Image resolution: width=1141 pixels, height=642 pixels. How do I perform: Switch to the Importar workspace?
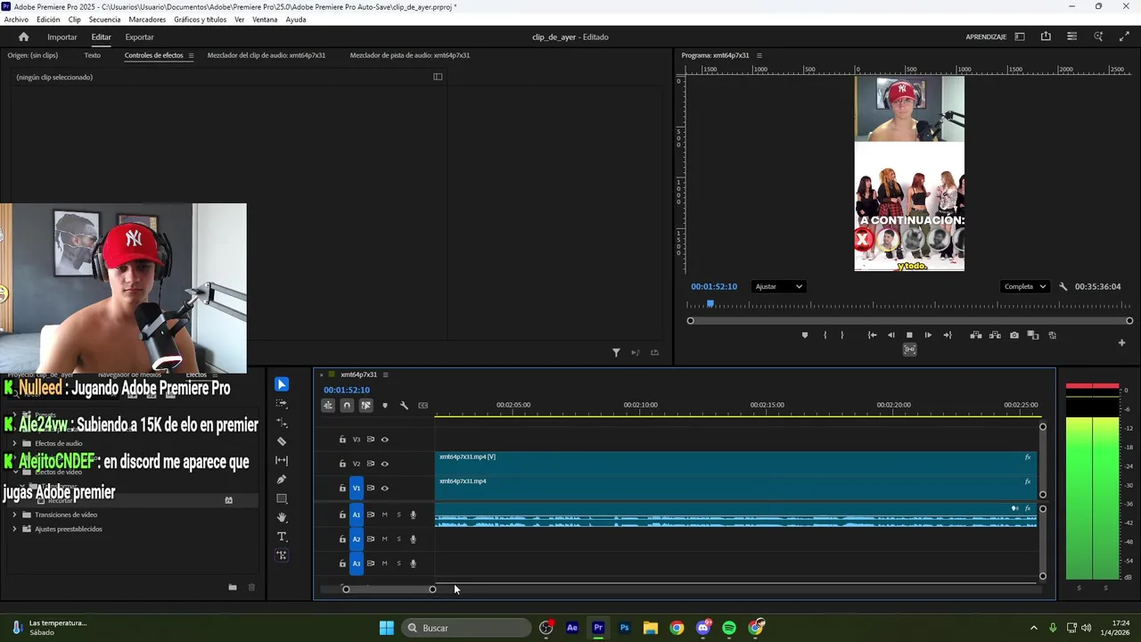click(62, 37)
